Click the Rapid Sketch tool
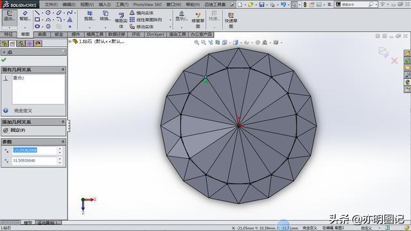This screenshot has width=411, height=231. [x=231, y=20]
